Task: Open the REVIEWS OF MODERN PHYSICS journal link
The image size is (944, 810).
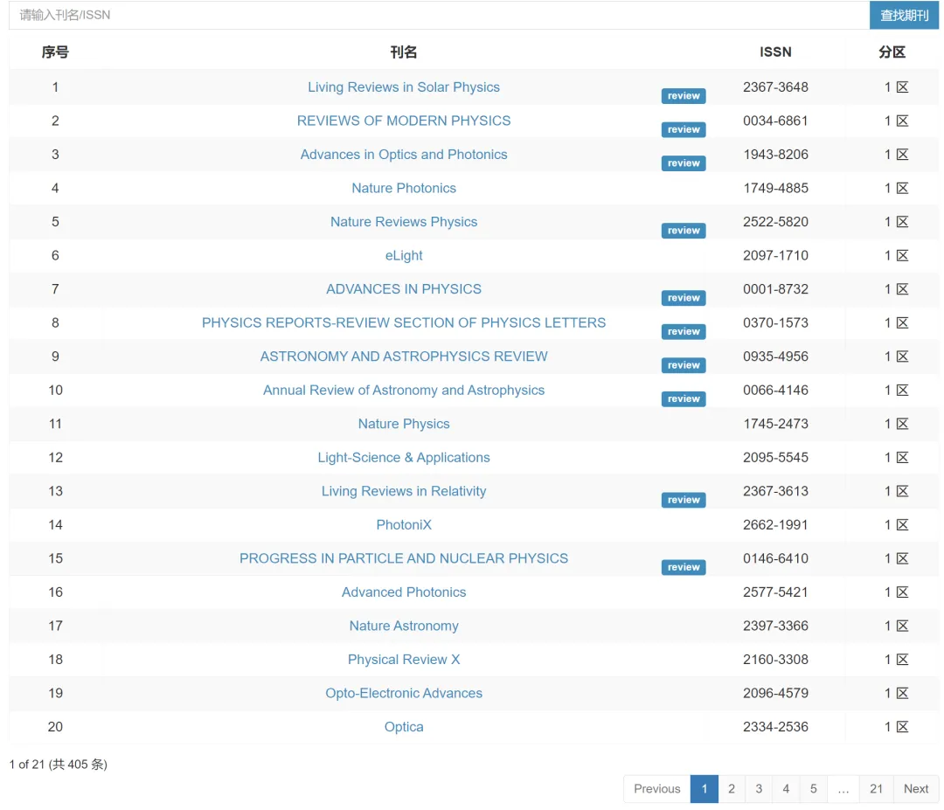Action: [x=404, y=121]
